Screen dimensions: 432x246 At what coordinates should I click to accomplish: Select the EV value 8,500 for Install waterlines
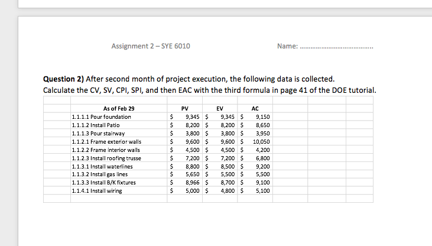(x=228, y=167)
